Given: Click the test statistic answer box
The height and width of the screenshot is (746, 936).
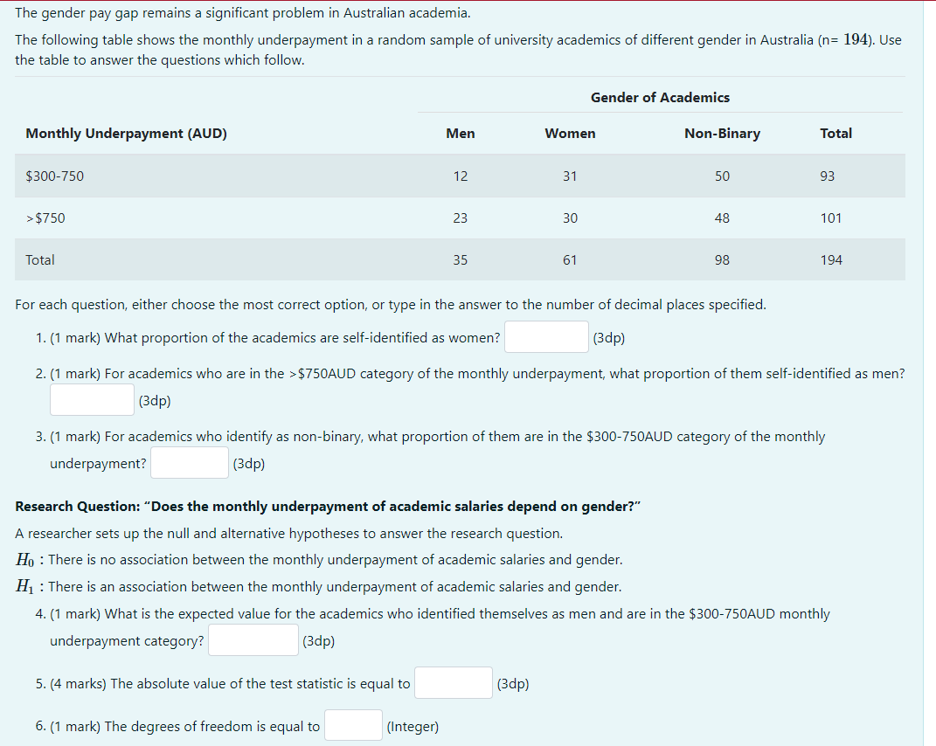Looking at the screenshot, I should tap(454, 683).
